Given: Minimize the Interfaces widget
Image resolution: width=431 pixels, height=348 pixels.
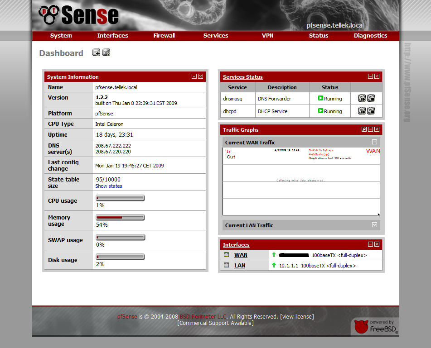Looking at the screenshot, I should click(370, 244).
